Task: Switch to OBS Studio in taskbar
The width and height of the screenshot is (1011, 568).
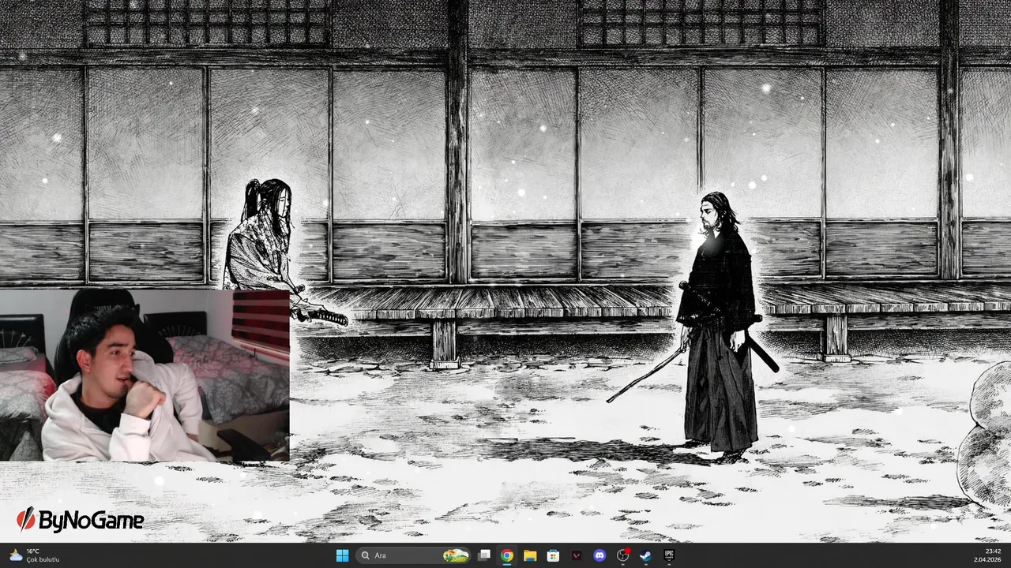Action: [623, 555]
